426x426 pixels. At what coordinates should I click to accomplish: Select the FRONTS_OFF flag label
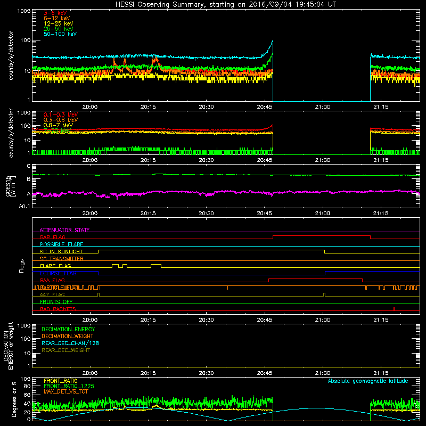56,301
